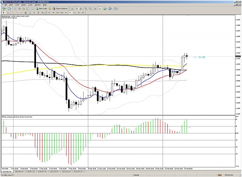Select the active H4 timeframe button
Screen dimensions: 242x177
pyautogui.click(x=70, y=13)
